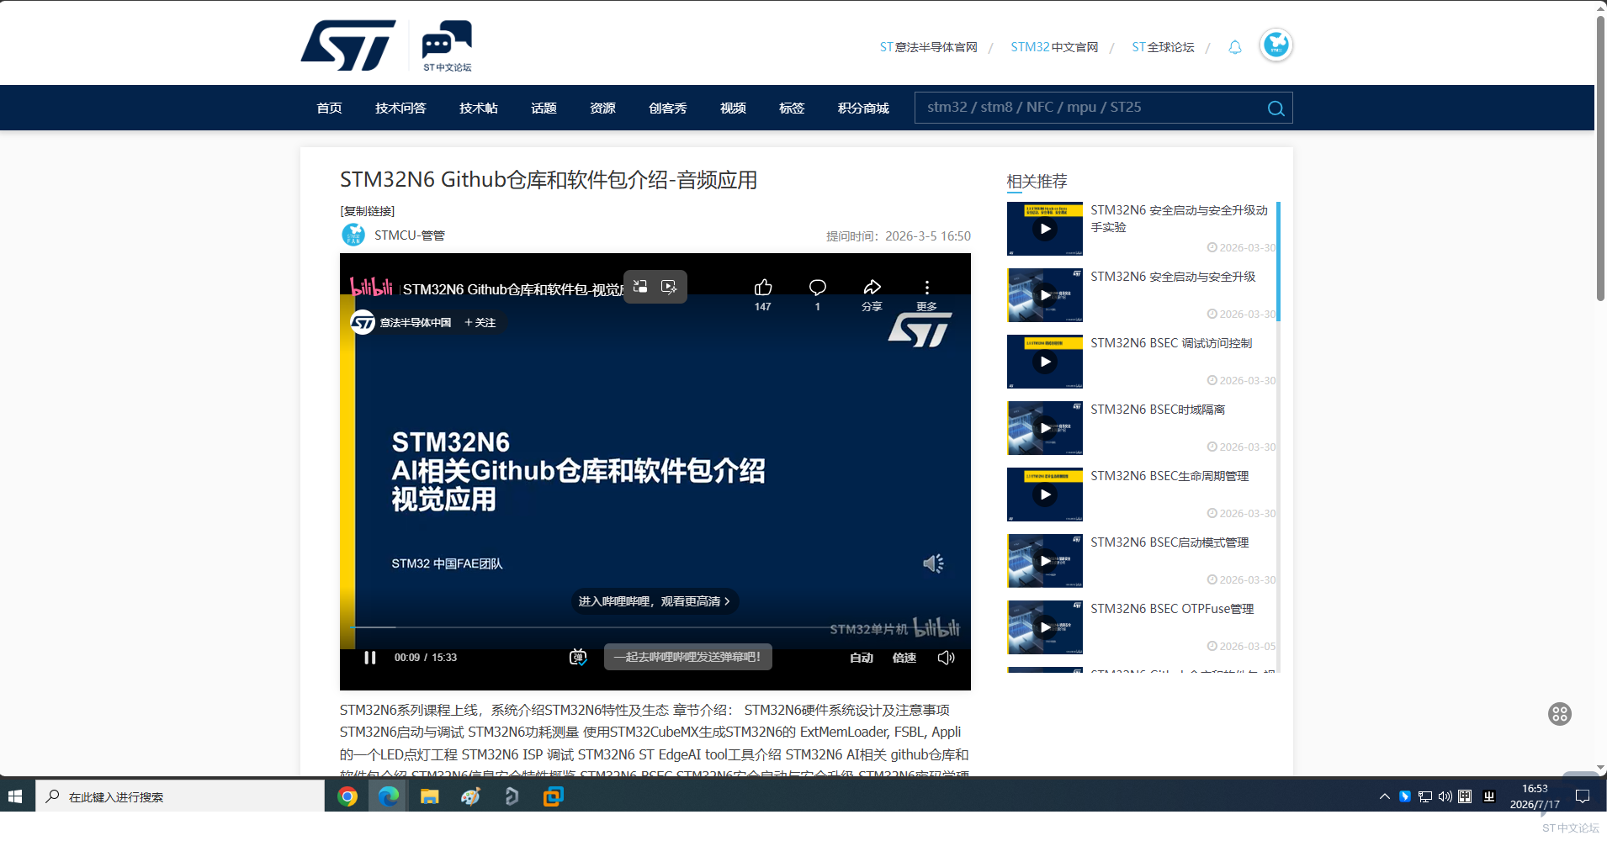
Task: Open the ST意法半导体官网 link
Action: (929, 47)
